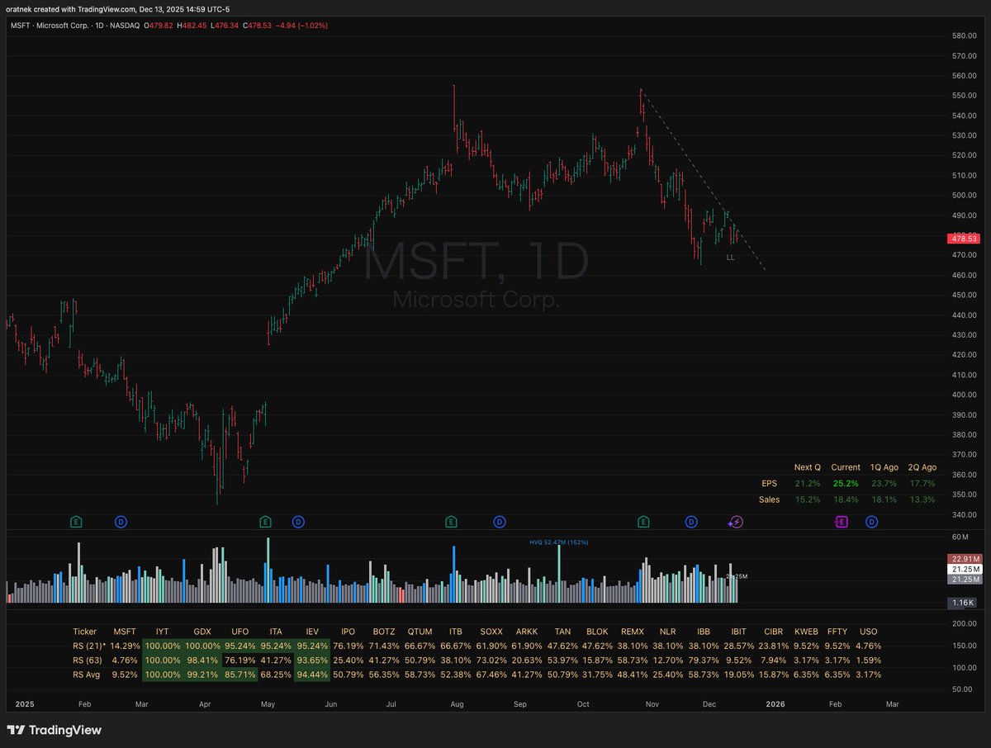
Task: Click the open value O479.82
Action: [159, 26]
